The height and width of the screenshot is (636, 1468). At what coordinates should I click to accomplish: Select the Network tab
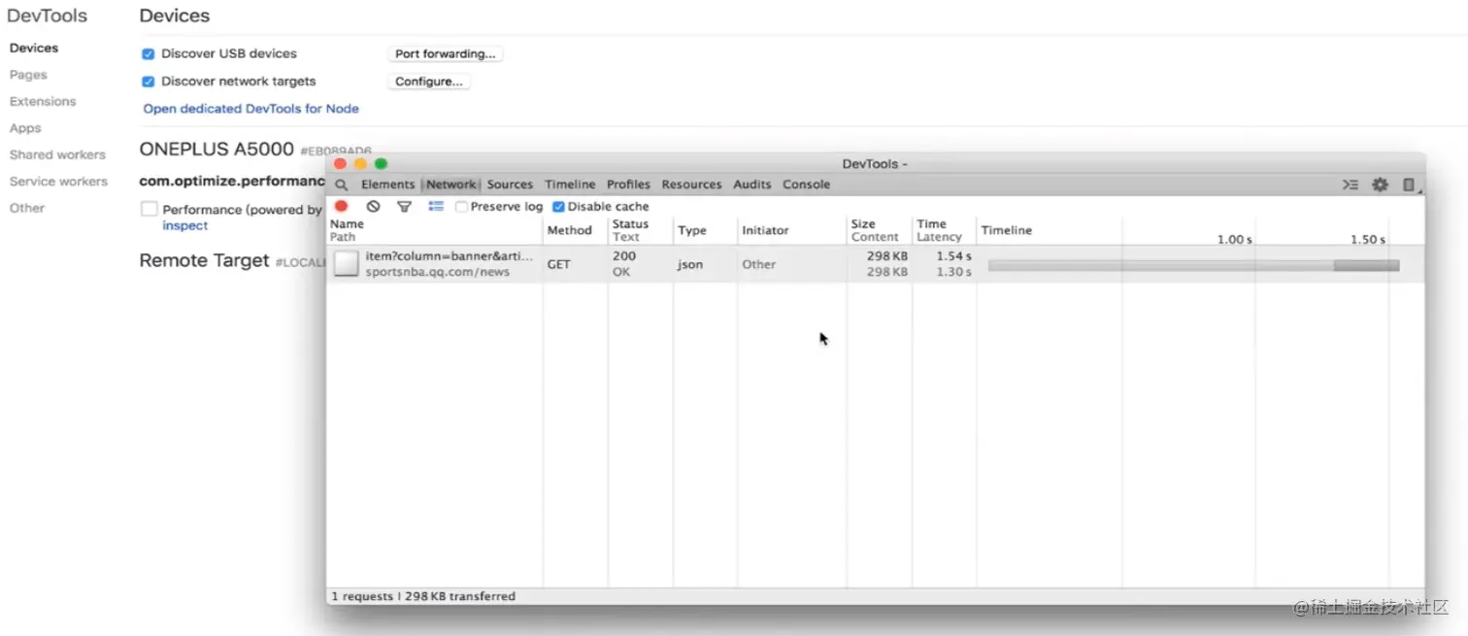point(451,184)
